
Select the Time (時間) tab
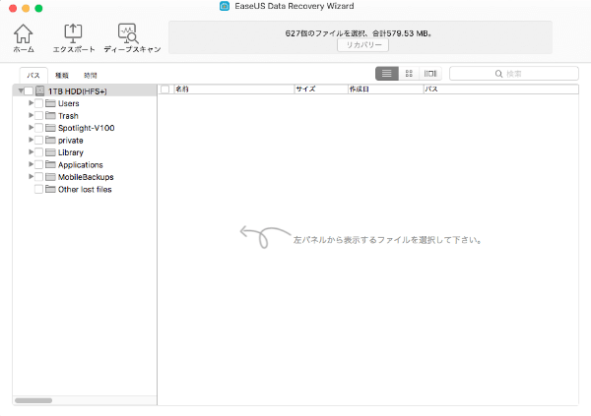(90, 76)
